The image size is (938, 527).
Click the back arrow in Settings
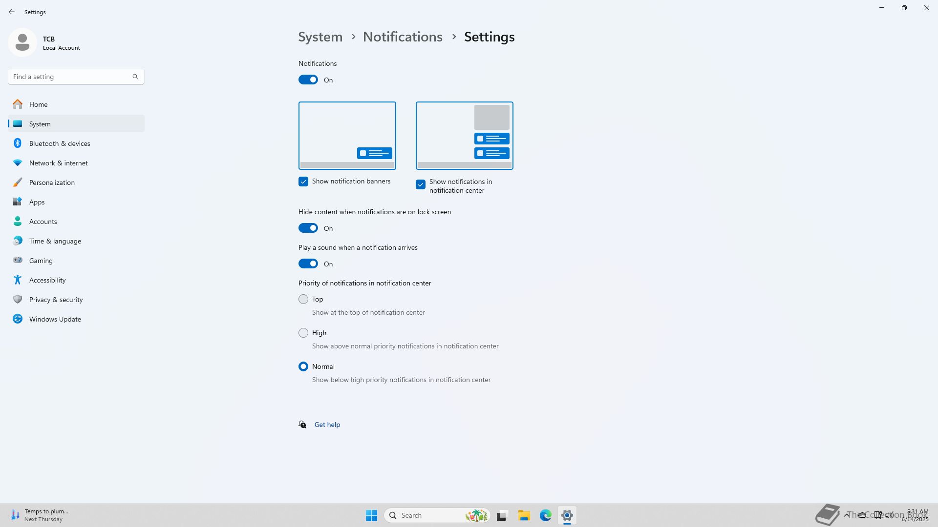[12, 12]
